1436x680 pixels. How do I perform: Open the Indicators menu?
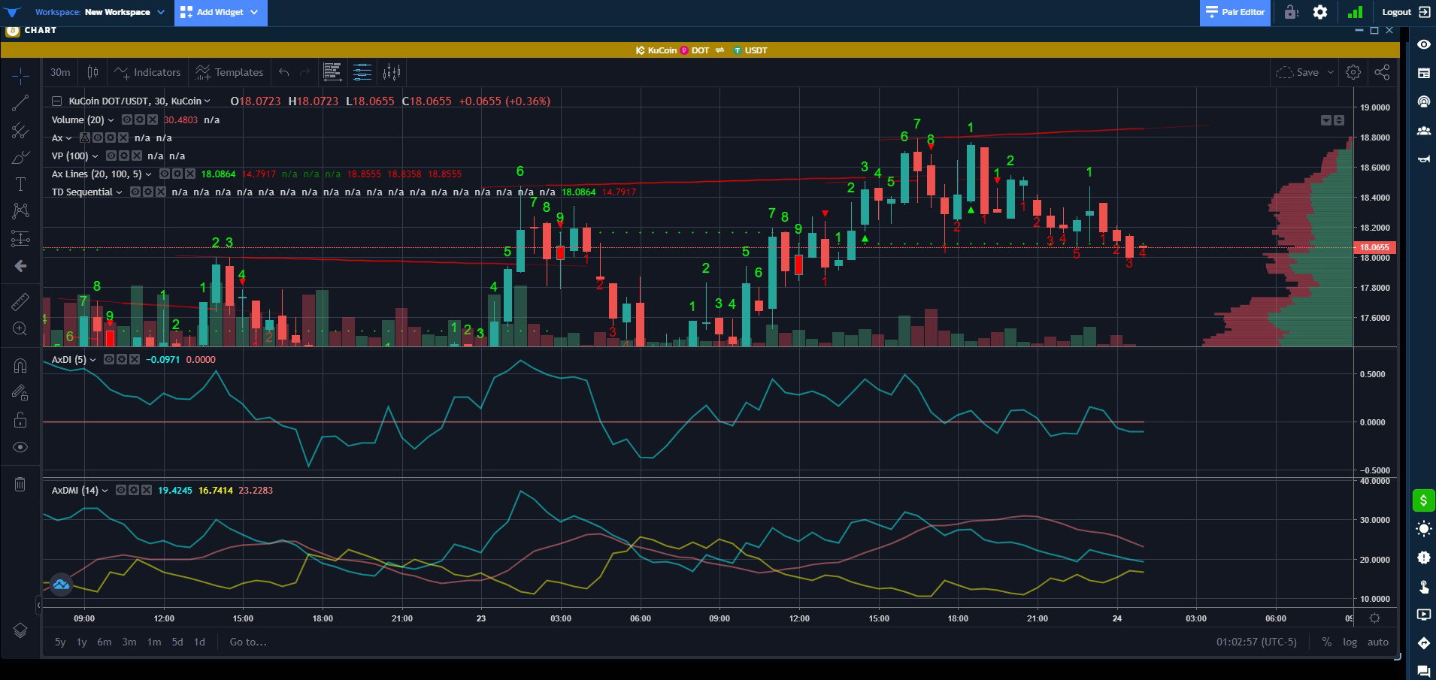pos(147,72)
